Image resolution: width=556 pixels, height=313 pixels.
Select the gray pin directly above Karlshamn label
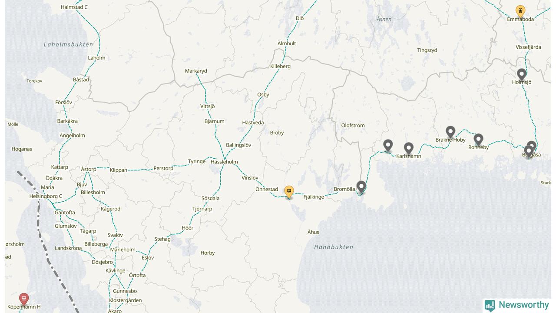[408, 149]
